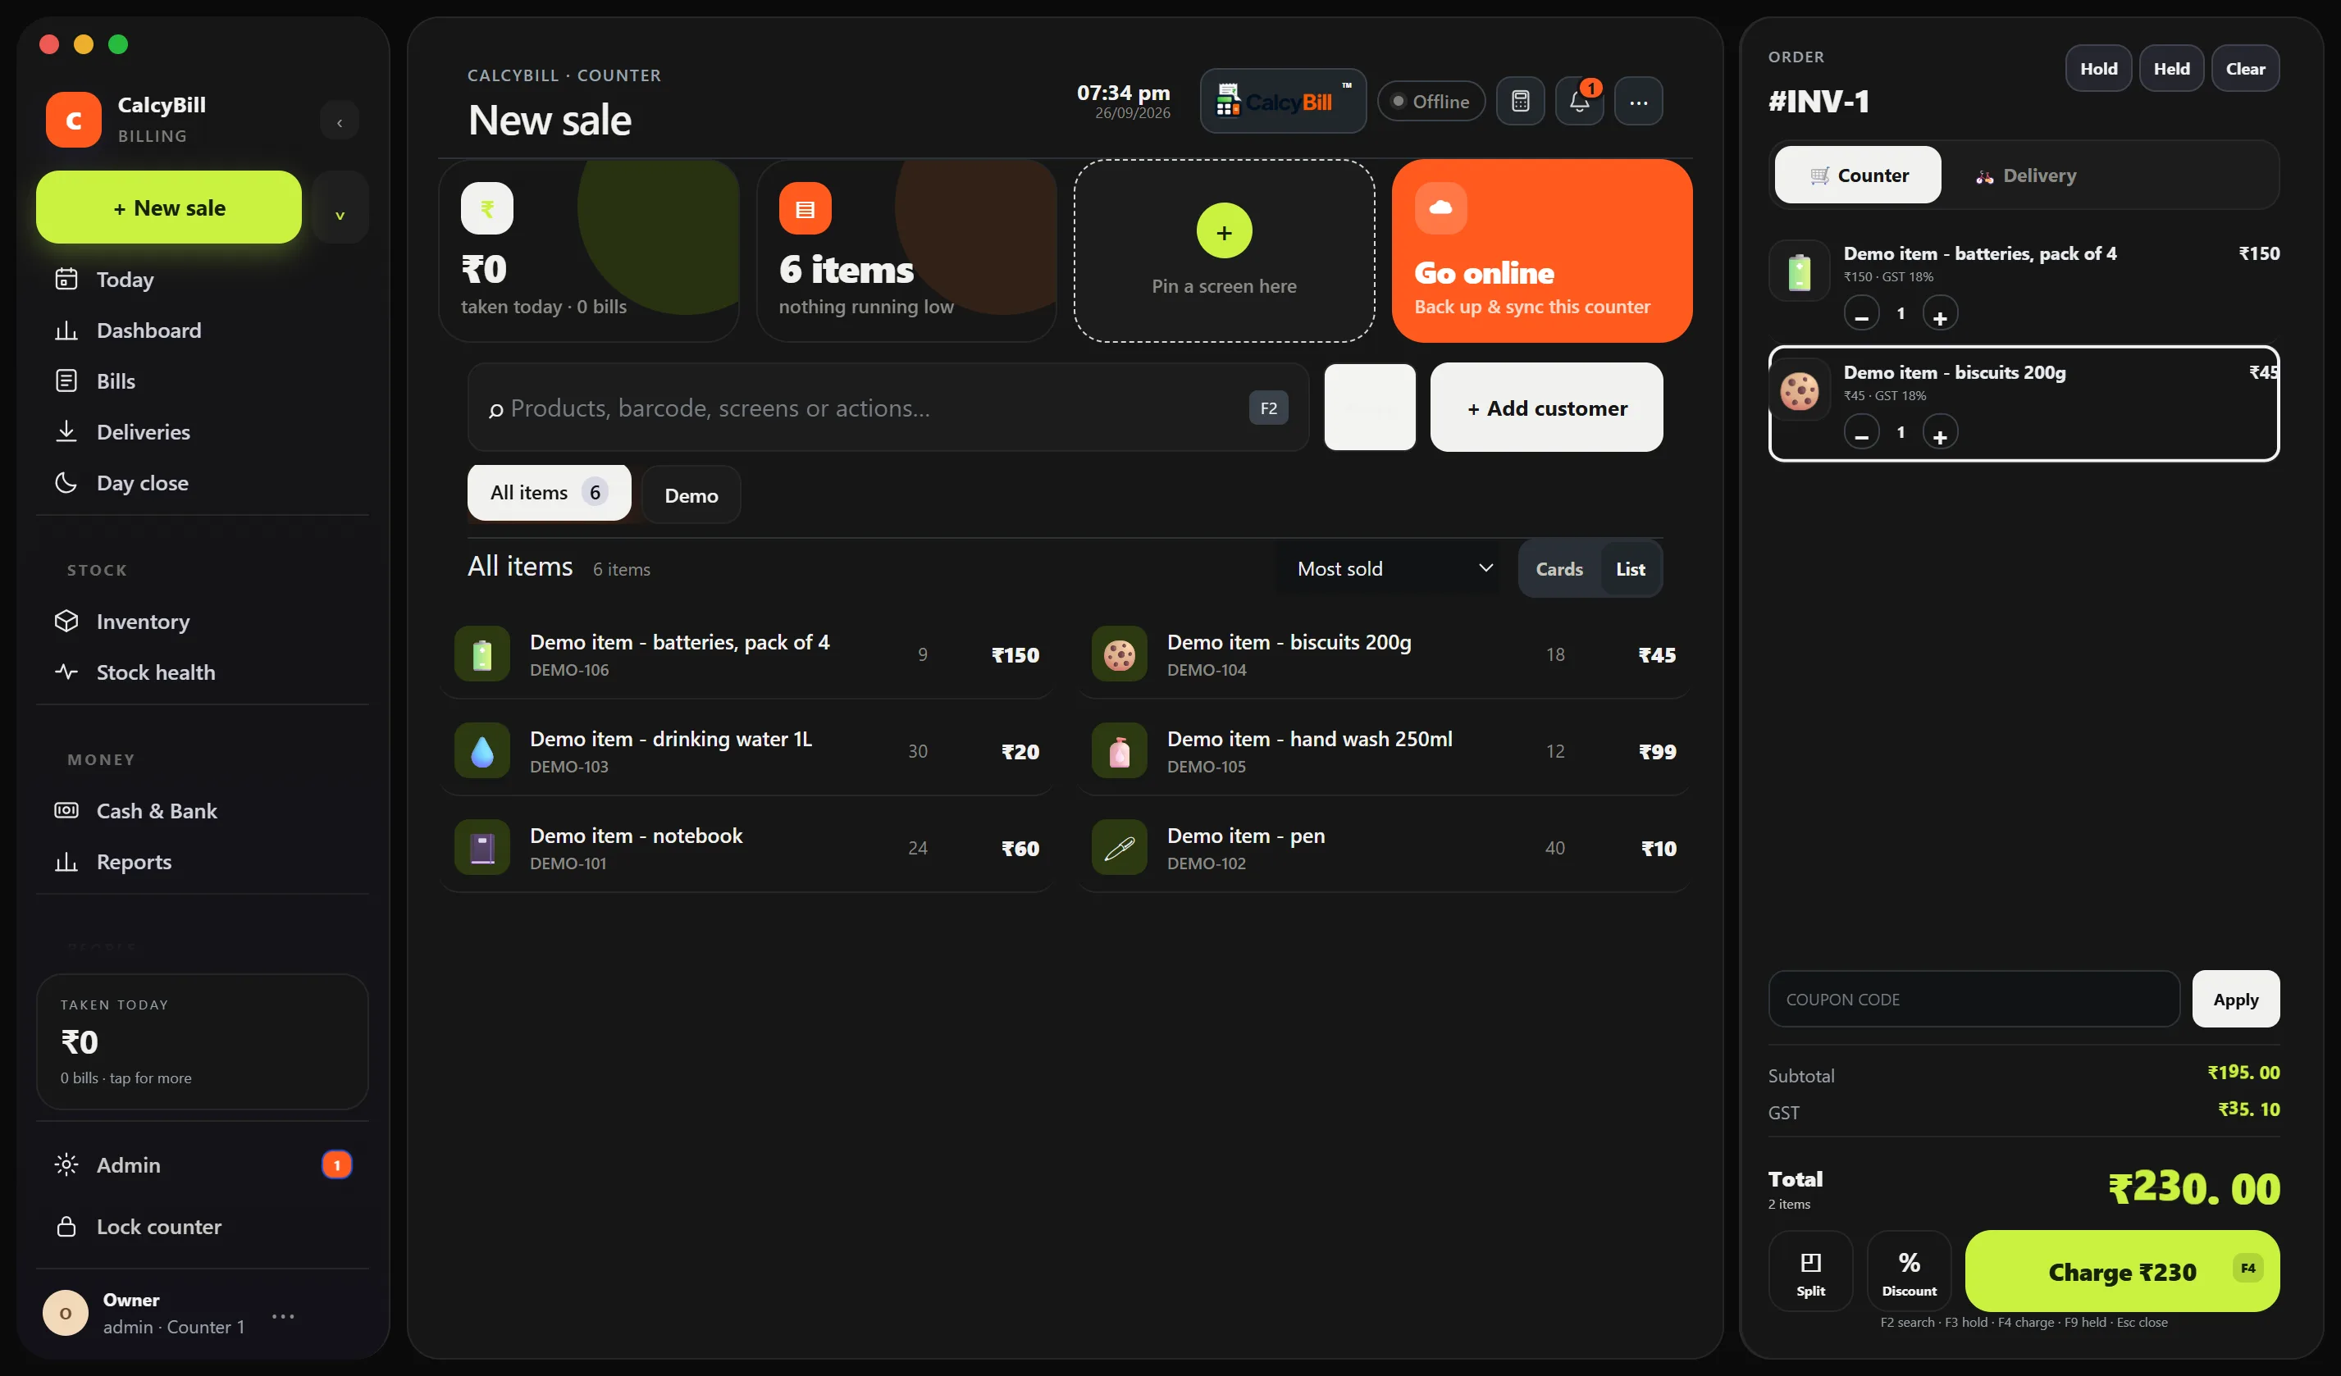Click the orange CalcyBill C logo in sidebar
This screenshot has width=2341, height=1376.
pyautogui.click(x=73, y=120)
